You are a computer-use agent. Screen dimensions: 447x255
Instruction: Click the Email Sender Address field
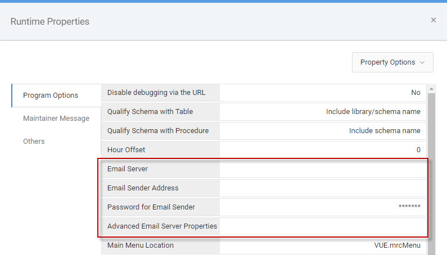click(x=323, y=188)
